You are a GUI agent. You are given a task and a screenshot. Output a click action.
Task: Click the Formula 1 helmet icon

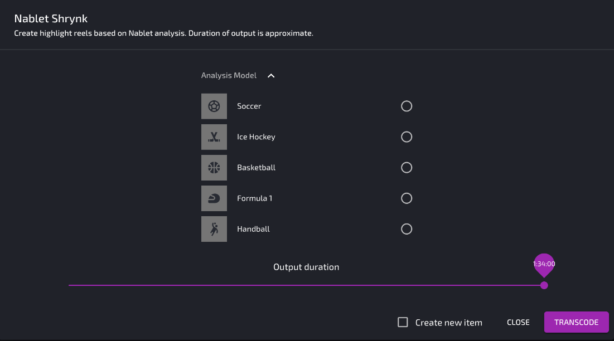(214, 198)
